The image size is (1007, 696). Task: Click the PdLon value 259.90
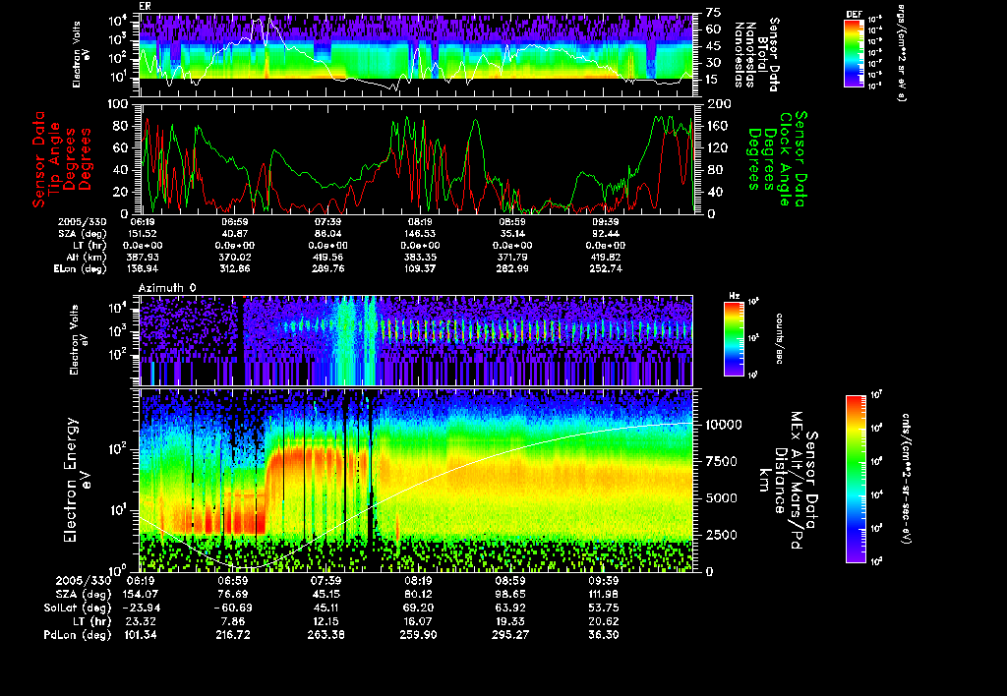tap(419, 635)
